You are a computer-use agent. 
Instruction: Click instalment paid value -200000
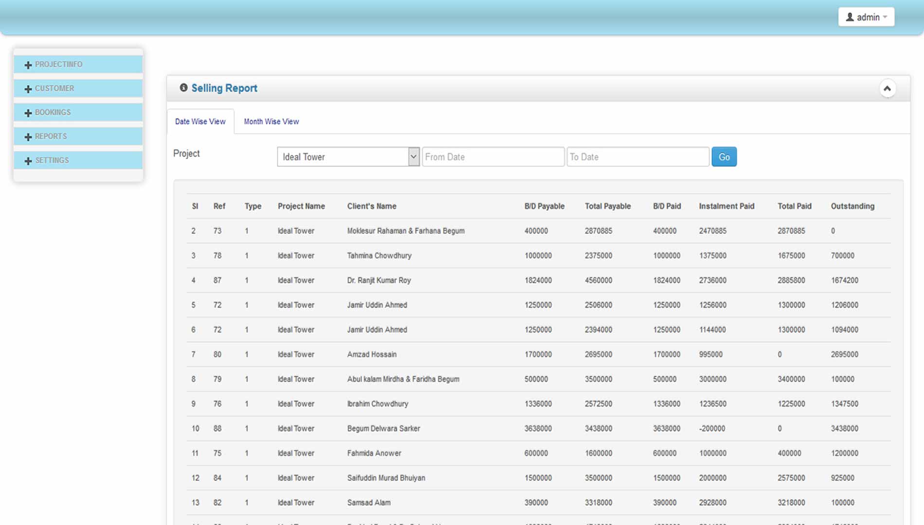pyautogui.click(x=712, y=429)
